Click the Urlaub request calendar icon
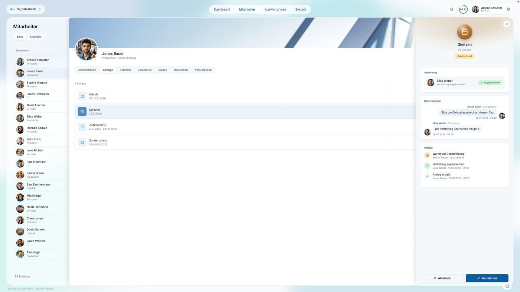The width and height of the screenshot is (520, 292). pyautogui.click(x=82, y=96)
